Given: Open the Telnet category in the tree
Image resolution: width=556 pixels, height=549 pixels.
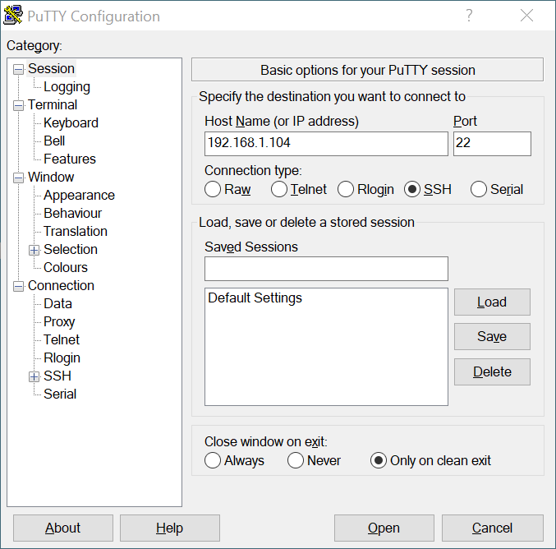Looking at the screenshot, I should 62,340.
